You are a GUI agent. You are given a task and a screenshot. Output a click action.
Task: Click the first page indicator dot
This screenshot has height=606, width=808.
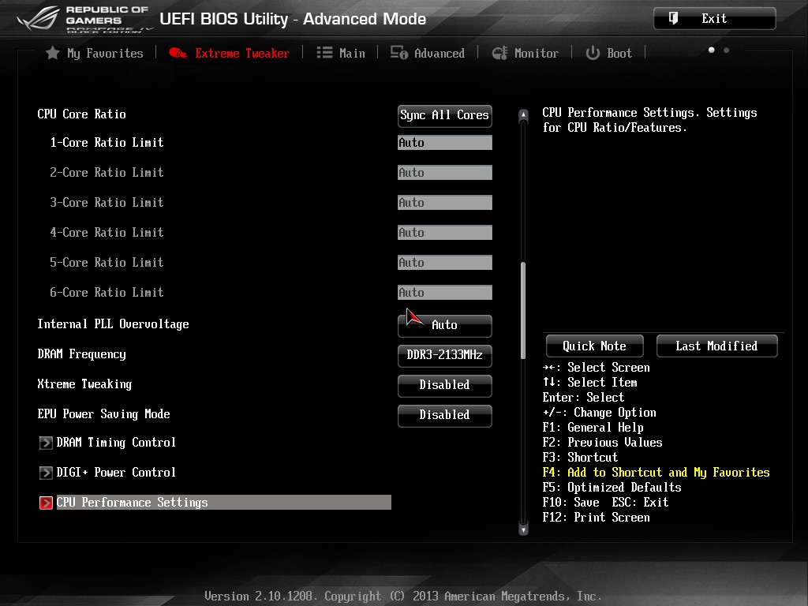coord(712,50)
